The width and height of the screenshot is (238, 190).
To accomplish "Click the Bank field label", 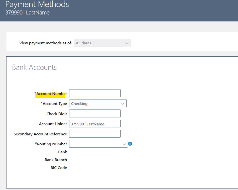I will point(62,152).
